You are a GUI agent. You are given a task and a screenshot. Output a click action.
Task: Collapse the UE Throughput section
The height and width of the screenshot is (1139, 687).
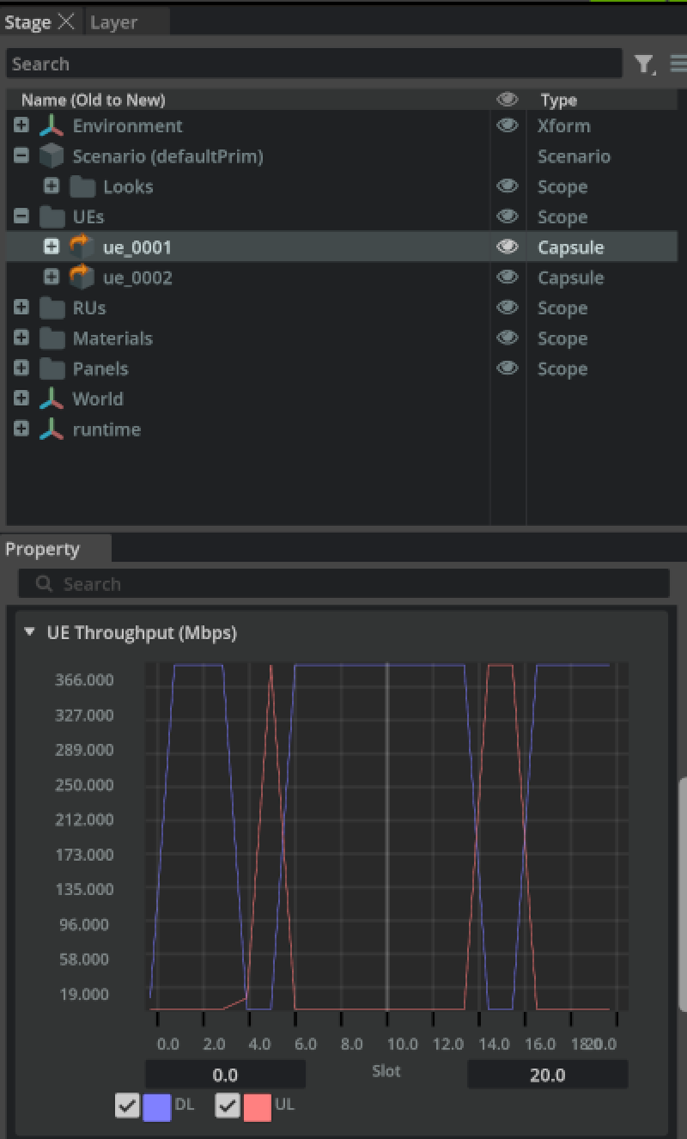tap(30, 632)
